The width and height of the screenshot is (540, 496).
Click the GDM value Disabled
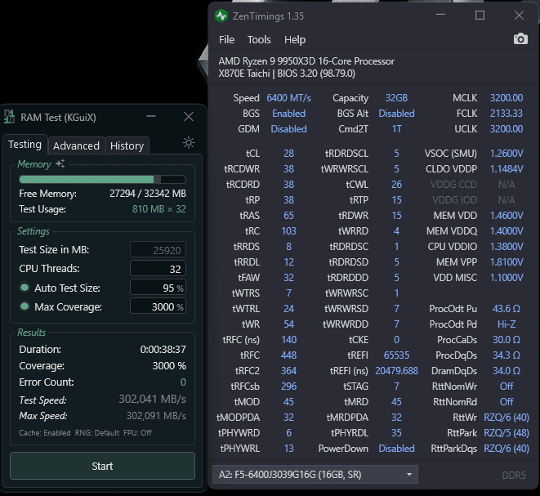coord(288,129)
